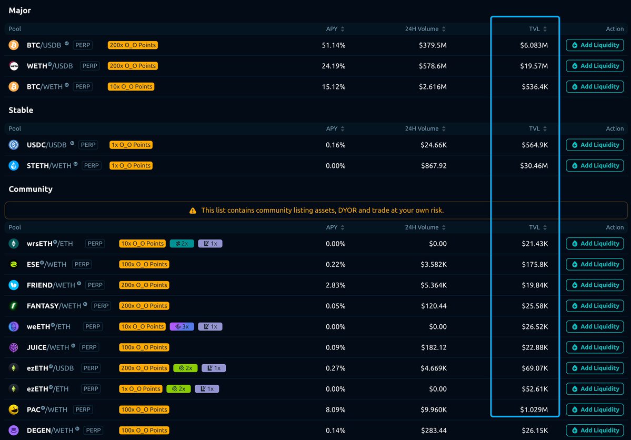Add Liquidity to PAC/WETH pool
Viewport: 631px width, 440px height.
[595, 409]
